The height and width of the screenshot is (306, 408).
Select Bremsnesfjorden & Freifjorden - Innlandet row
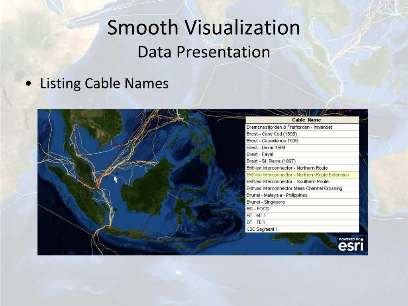(x=302, y=127)
